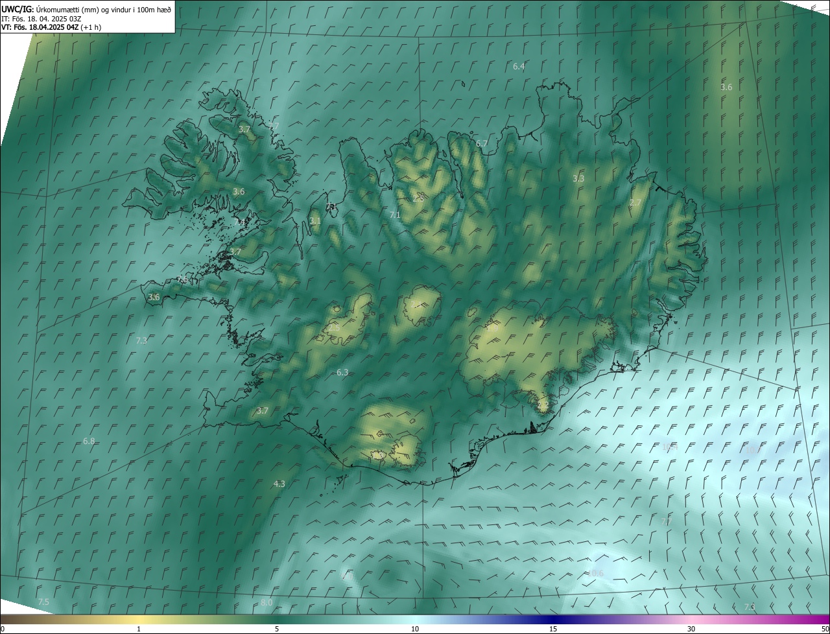Click the "15" tick label on the color scale
Image resolution: width=830 pixels, height=634 pixels.
click(553, 629)
